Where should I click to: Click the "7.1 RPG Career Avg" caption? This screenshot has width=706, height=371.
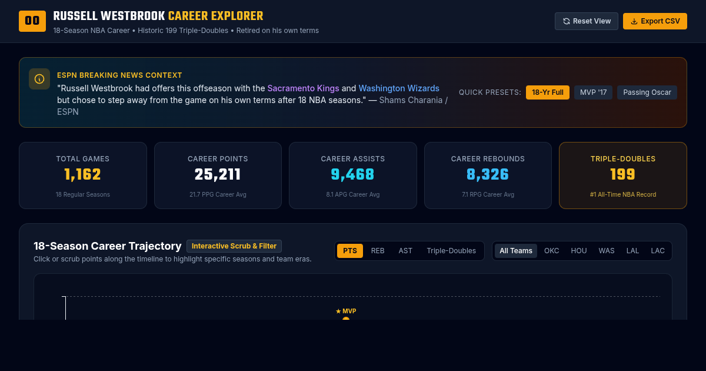point(488,194)
